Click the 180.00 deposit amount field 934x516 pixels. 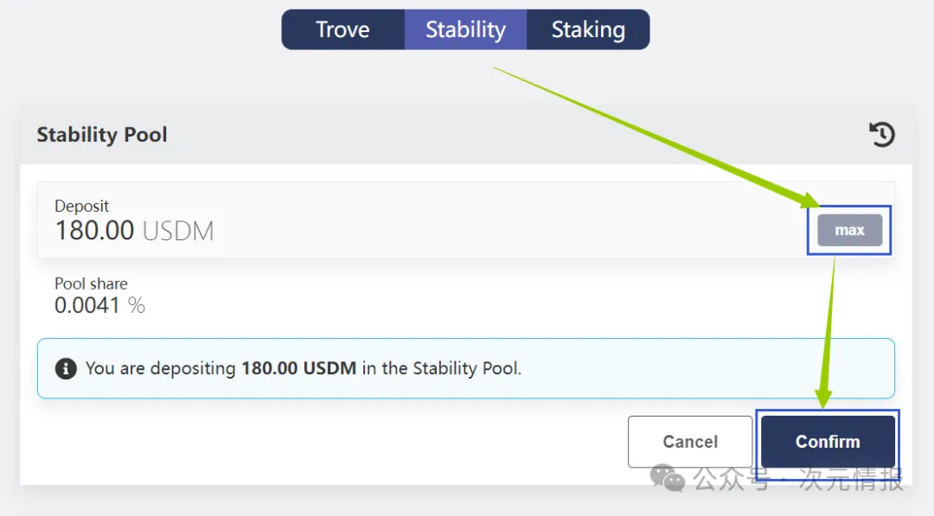pyautogui.click(x=94, y=231)
